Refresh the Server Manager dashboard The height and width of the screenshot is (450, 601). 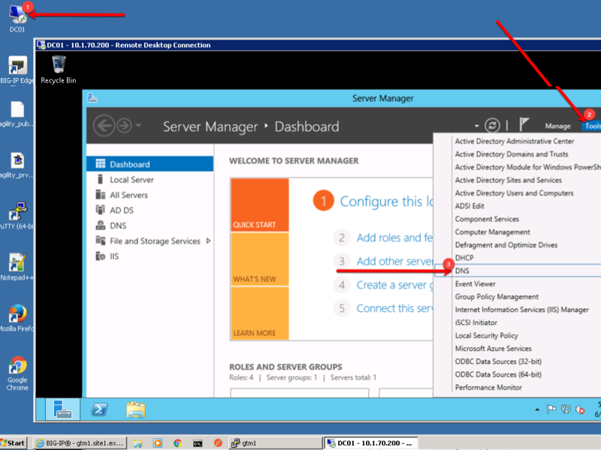pos(492,125)
